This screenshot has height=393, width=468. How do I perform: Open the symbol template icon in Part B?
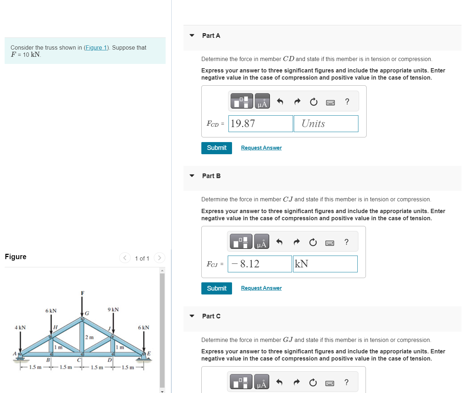click(x=240, y=241)
